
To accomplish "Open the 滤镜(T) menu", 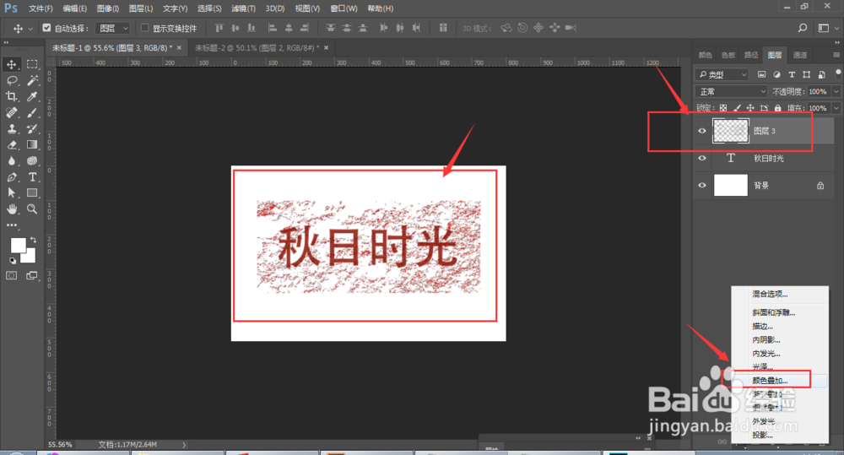I will [x=243, y=8].
